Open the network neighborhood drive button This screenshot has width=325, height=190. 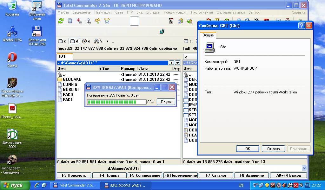[98, 41]
